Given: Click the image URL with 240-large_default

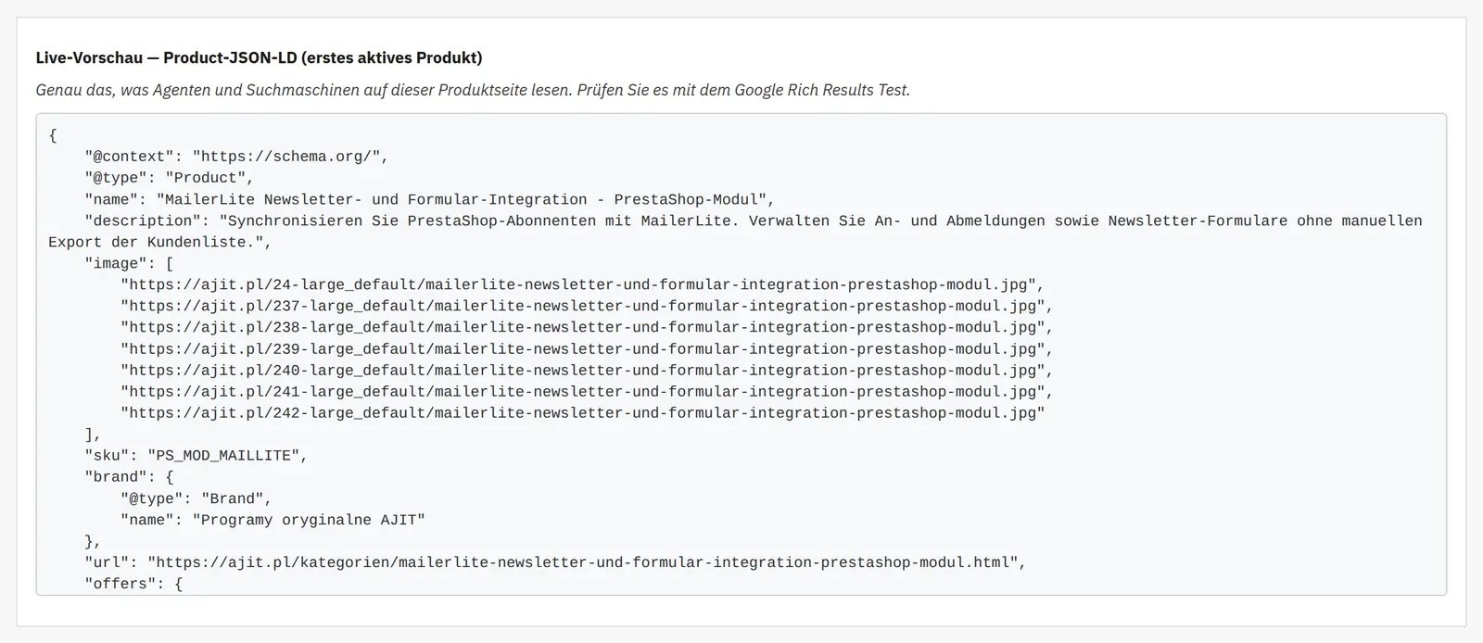Looking at the screenshot, I should 587,370.
